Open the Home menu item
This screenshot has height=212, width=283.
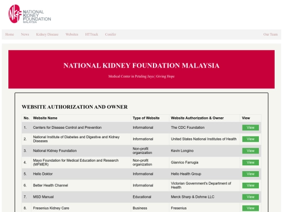[9, 34]
